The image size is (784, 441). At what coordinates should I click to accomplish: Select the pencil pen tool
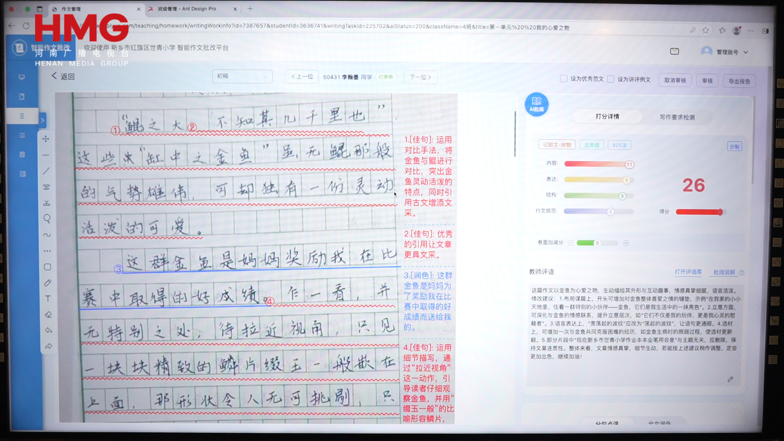47,283
